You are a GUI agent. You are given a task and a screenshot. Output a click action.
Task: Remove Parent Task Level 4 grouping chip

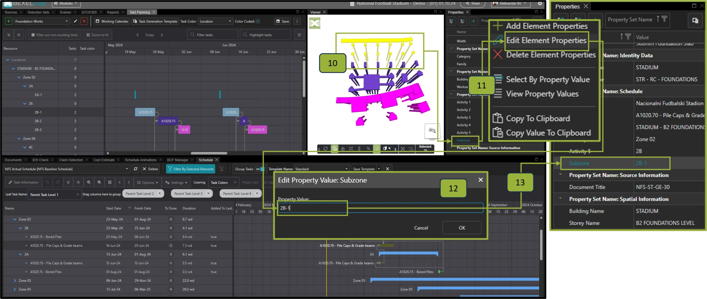(x=257, y=193)
